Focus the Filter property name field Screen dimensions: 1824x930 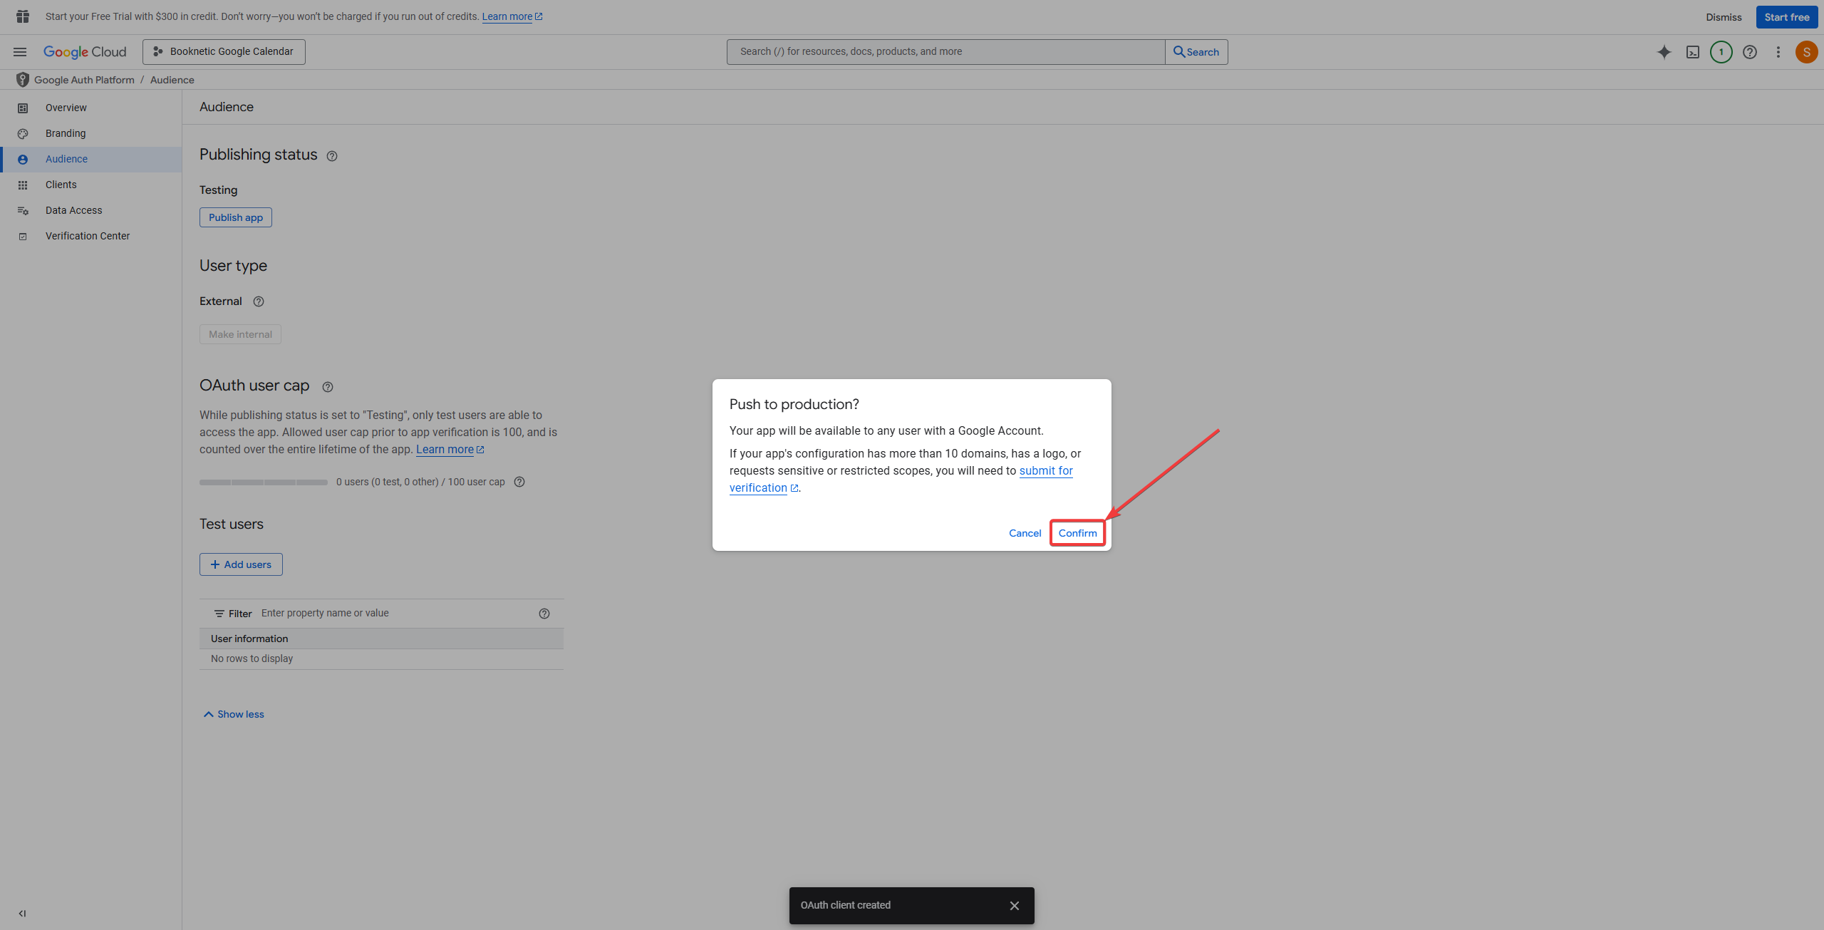tap(395, 614)
